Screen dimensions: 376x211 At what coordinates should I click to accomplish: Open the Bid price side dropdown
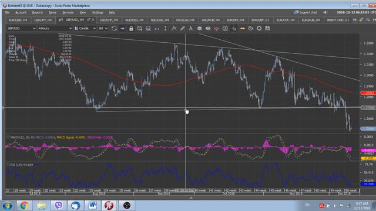[103, 28]
